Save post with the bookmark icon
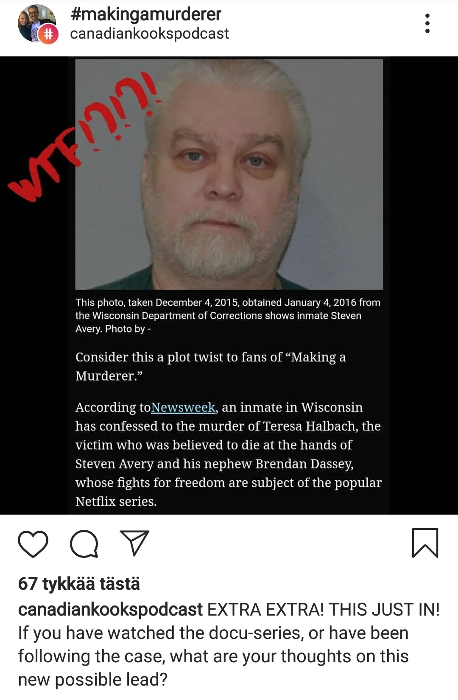Viewport: 458px width, 700px height. pyautogui.click(x=425, y=543)
